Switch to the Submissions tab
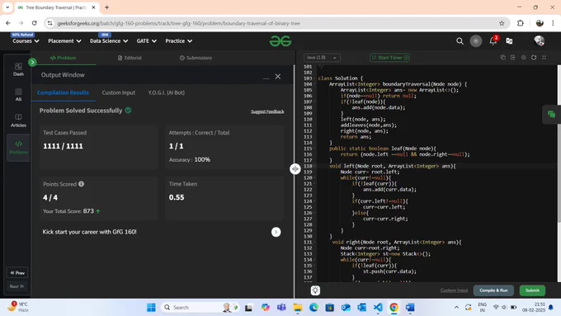Screen dimensions: 561x316 pos(196,58)
